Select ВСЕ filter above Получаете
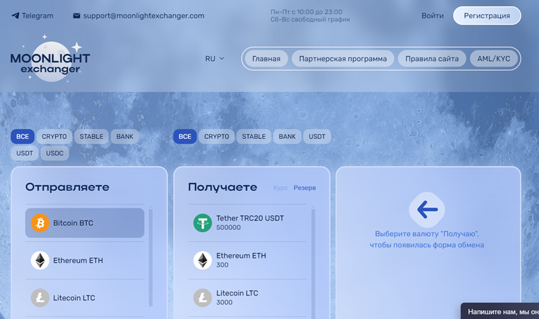This screenshot has width=539, height=319. point(185,137)
